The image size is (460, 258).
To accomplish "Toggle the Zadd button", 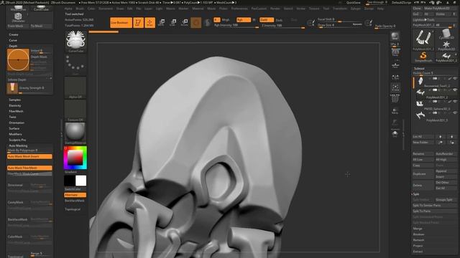I will click(x=267, y=20).
